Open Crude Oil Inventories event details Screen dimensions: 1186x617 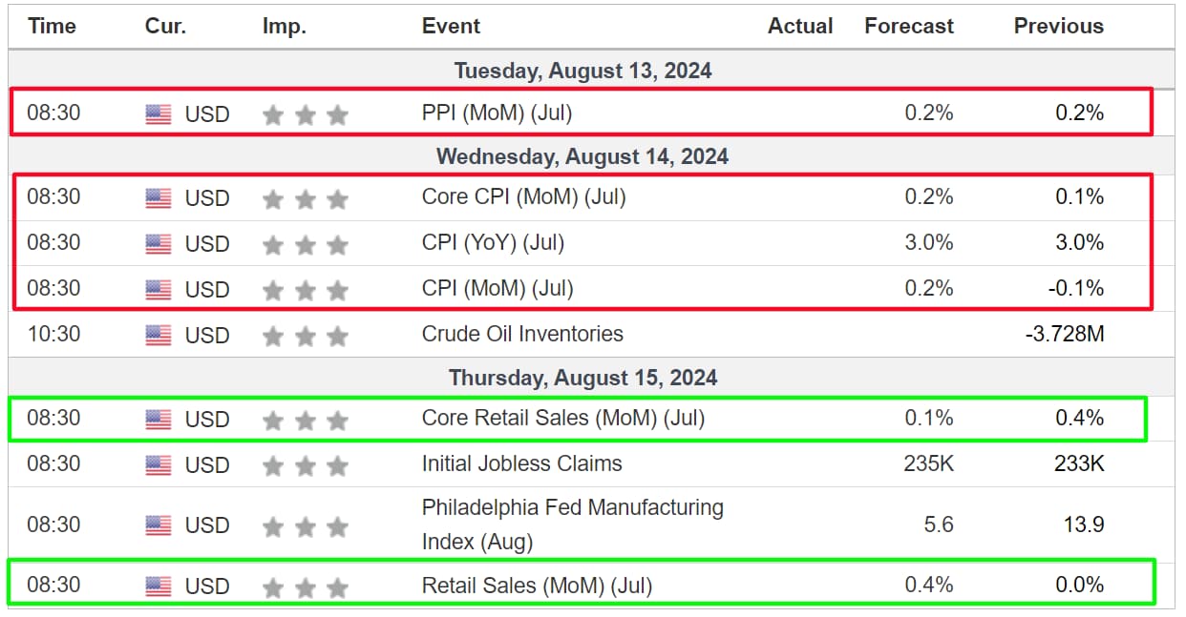[x=522, y=334]
